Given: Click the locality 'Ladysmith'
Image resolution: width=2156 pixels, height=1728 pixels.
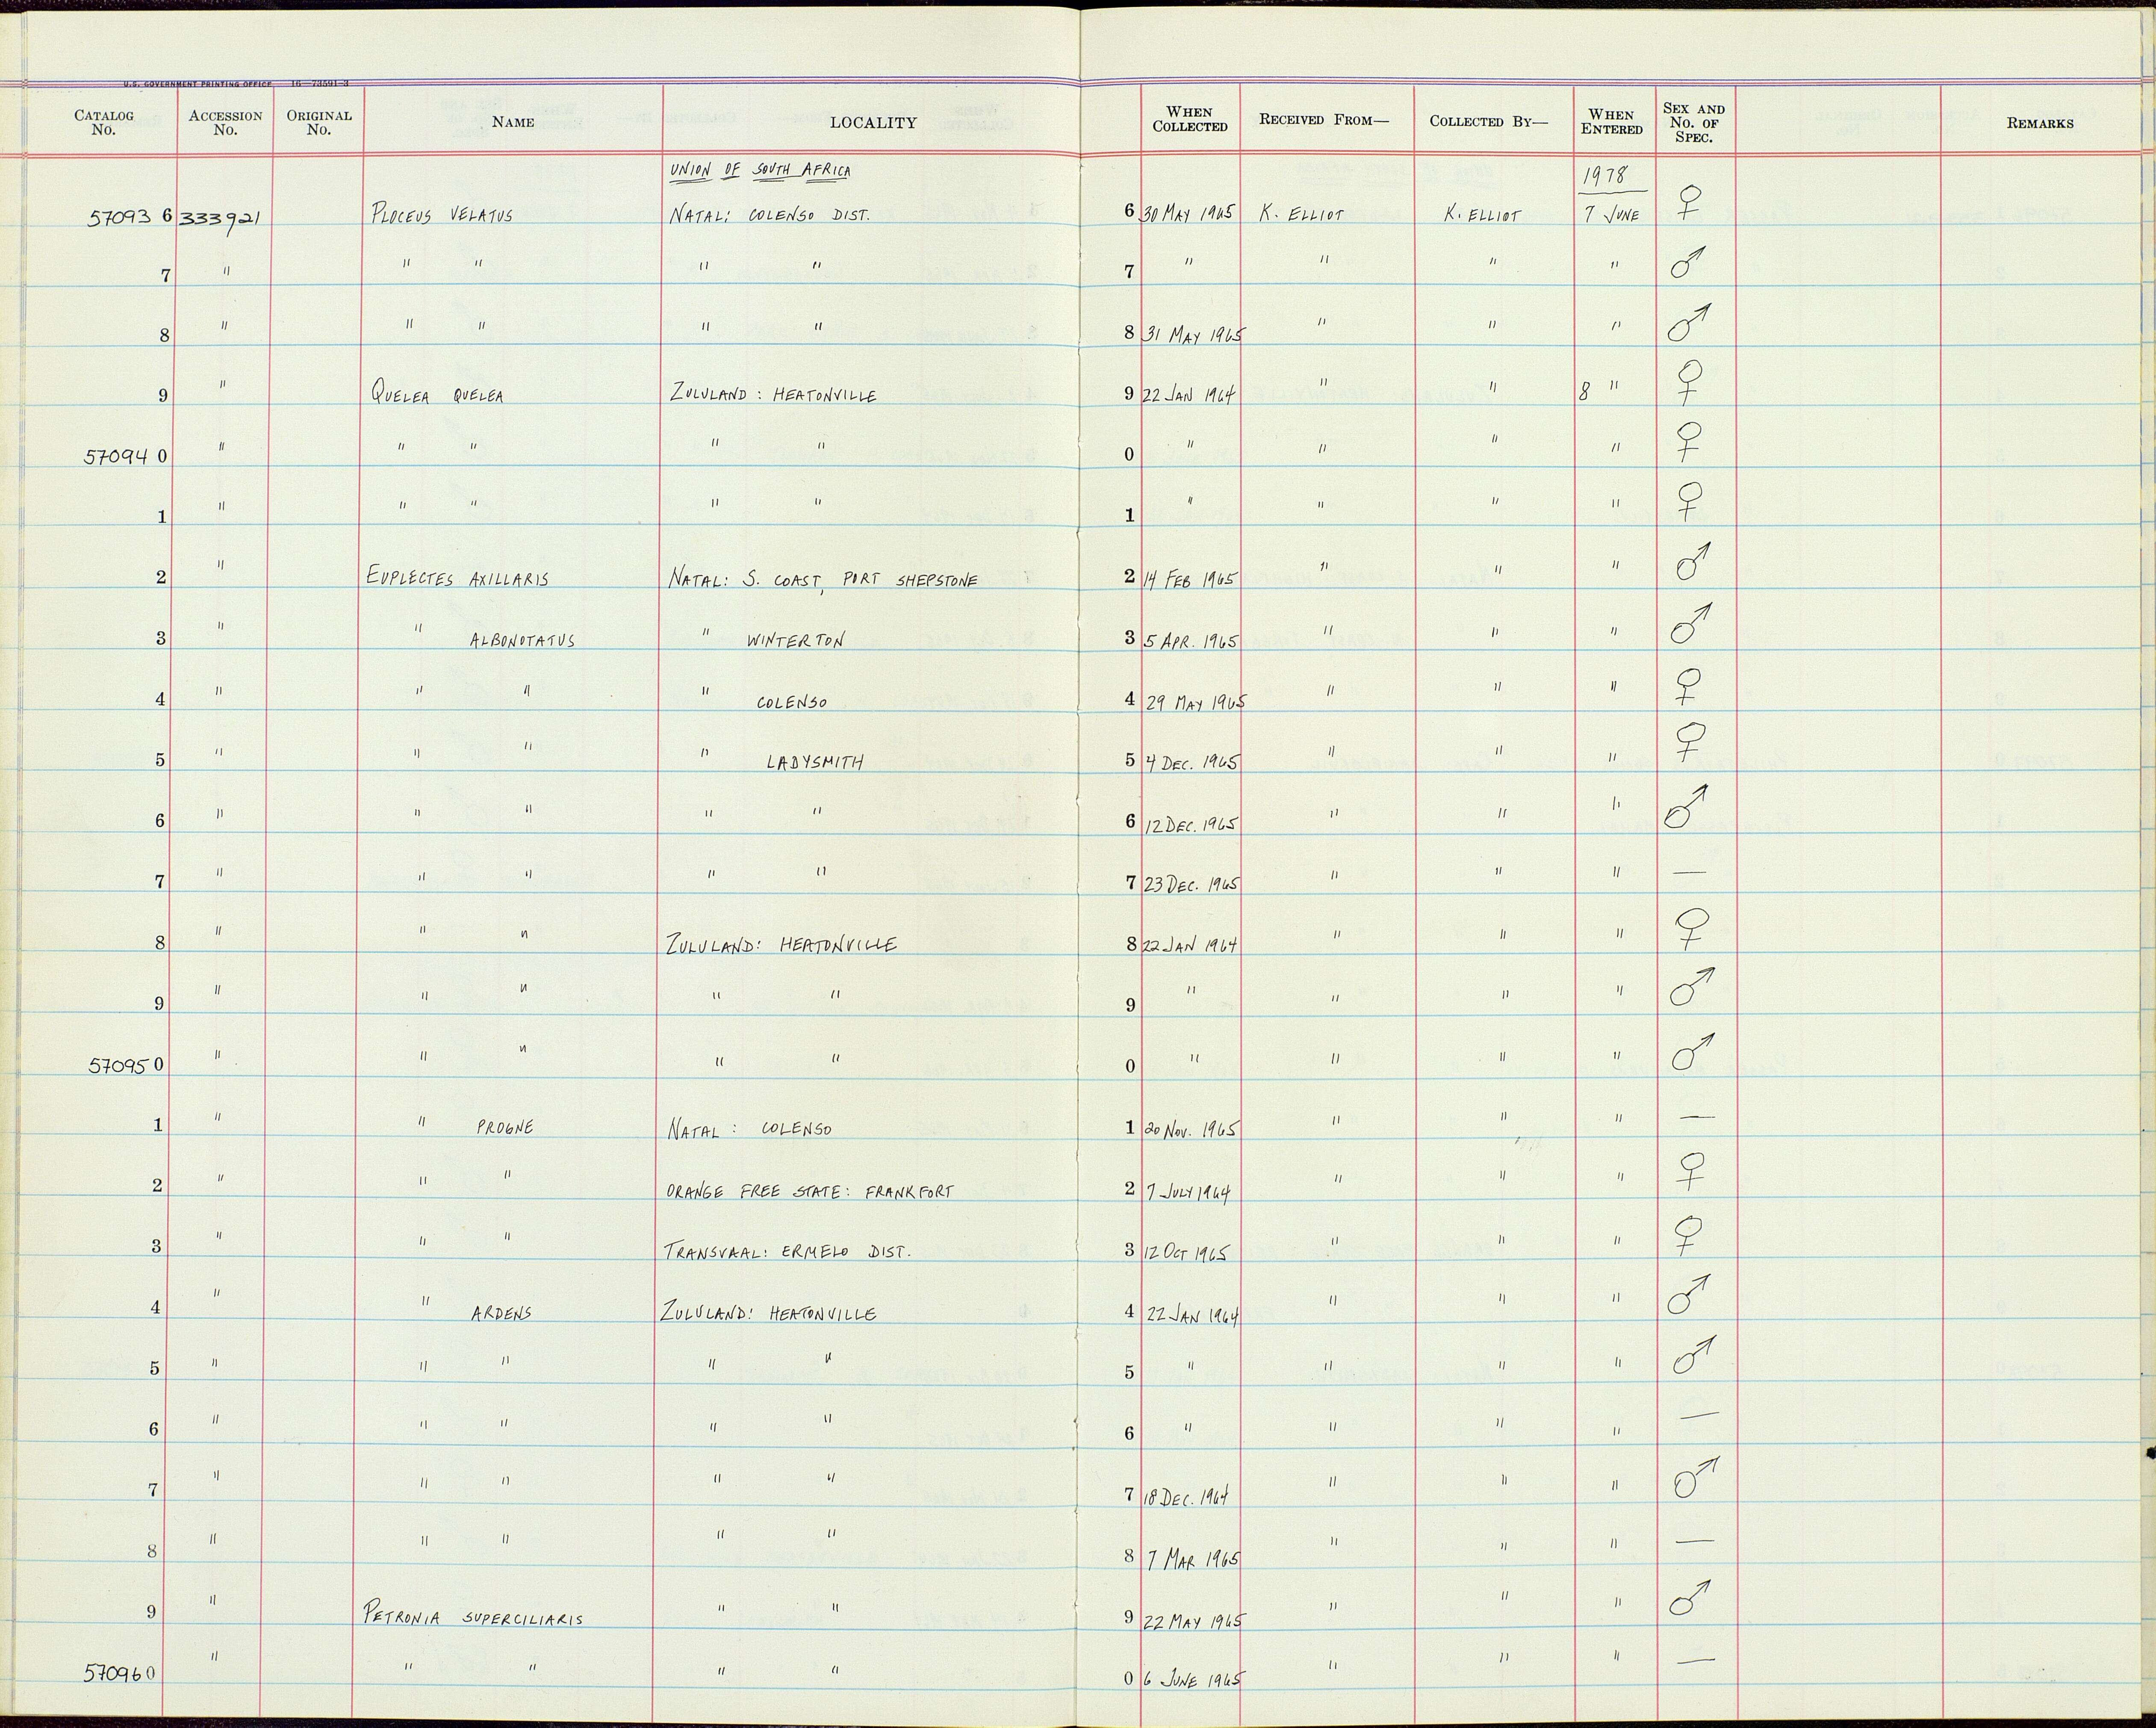Looking at the screenshot, I should 815,762.
